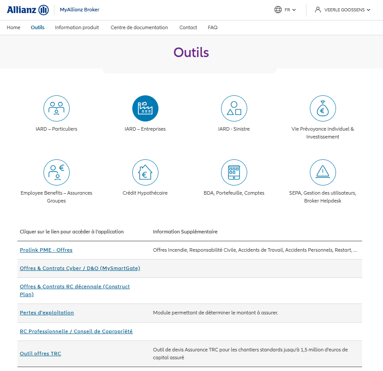
Task: Select the Crédit Hypothécaire house icon
Action: [145, 172]
